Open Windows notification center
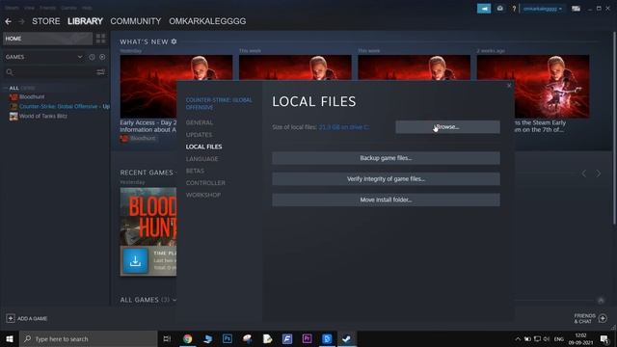The width and height of the screenshot is (617, 347). click(604, 338)
